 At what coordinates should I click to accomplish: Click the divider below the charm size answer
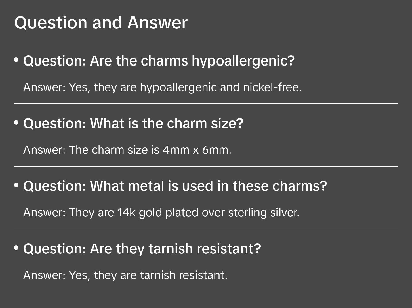(206, 166)
